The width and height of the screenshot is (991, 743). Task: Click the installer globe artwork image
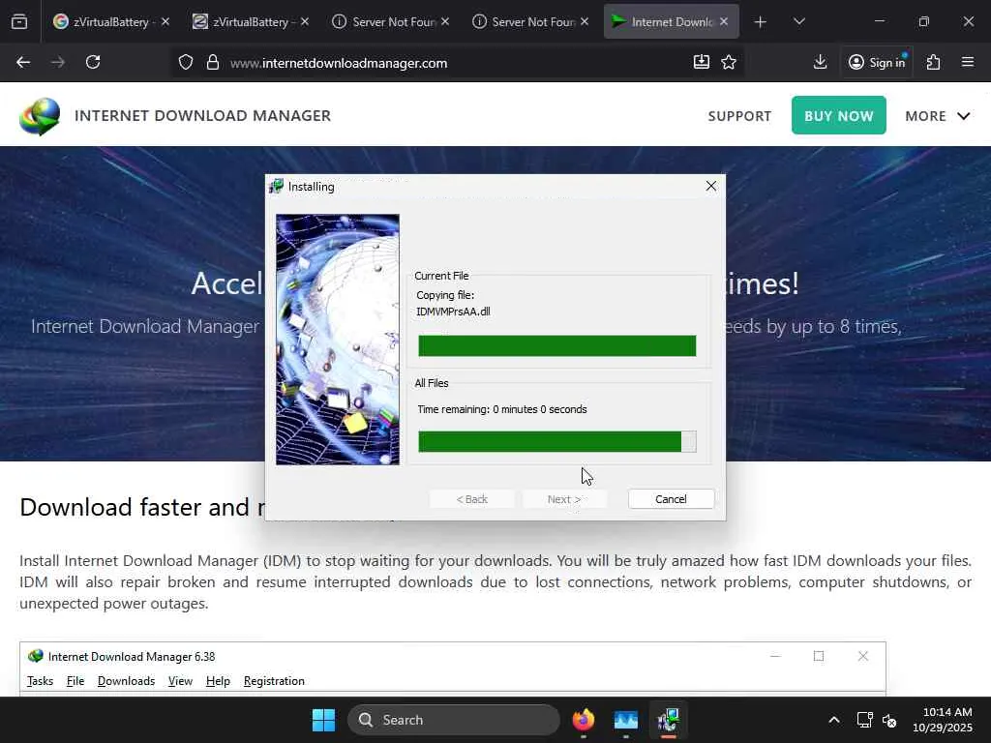point(338,340)
